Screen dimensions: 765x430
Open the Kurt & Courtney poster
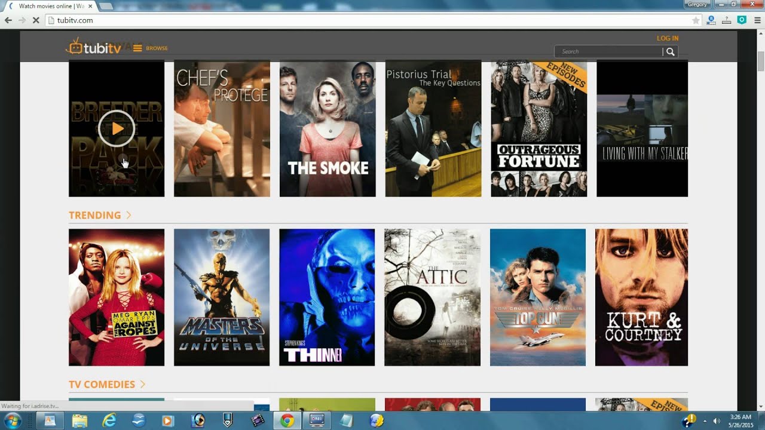pyautogui.click(x=641, y=297)
